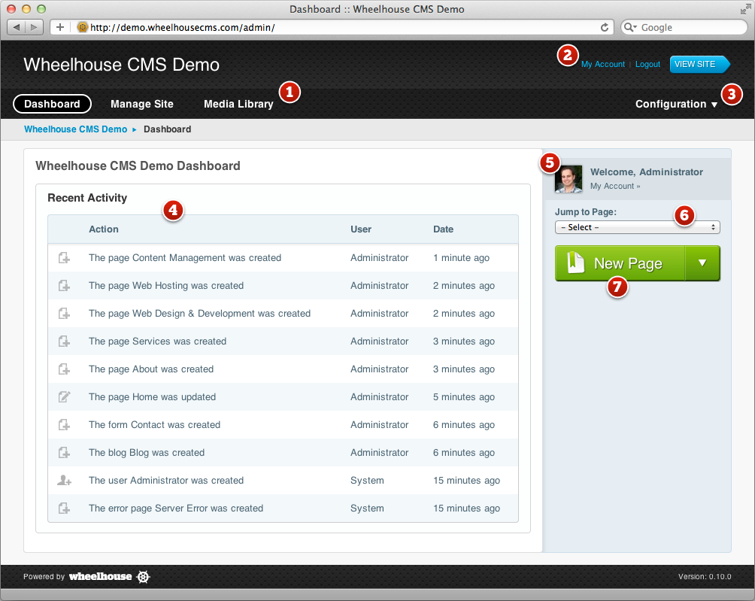The image size is (755, 601).
Task: Click the page-created icon for About row
Action: (x=64, y=369)
